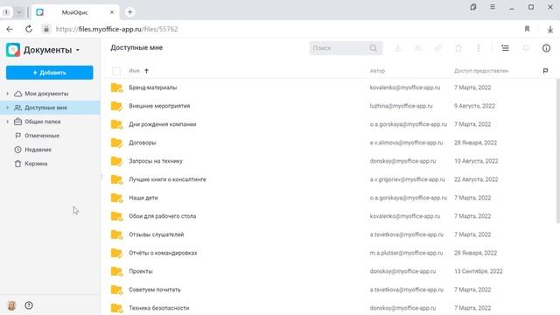Image resolution: width=560 pixels, height=315 pixels.
Task: Click the delete toolbar icon
Action: point(458,48)
